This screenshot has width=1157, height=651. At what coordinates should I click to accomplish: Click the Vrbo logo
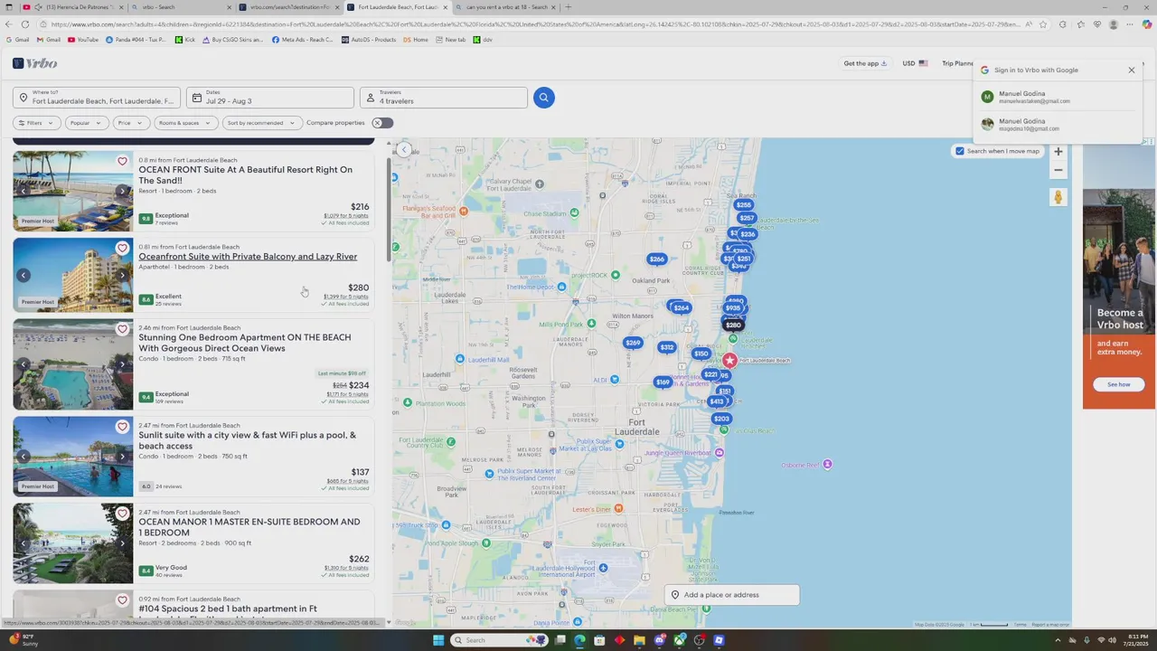click(x=35, y=63)
